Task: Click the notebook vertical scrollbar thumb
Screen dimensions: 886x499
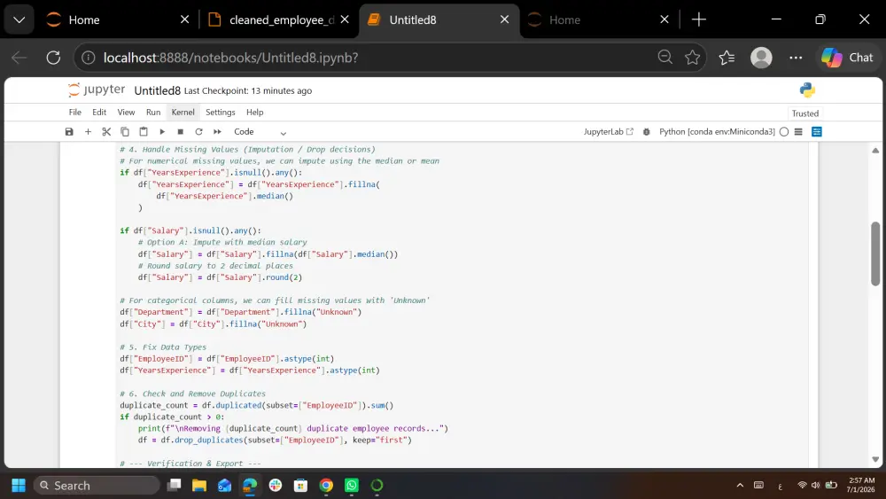Action: pyautogui.click(x=875, y=253)
